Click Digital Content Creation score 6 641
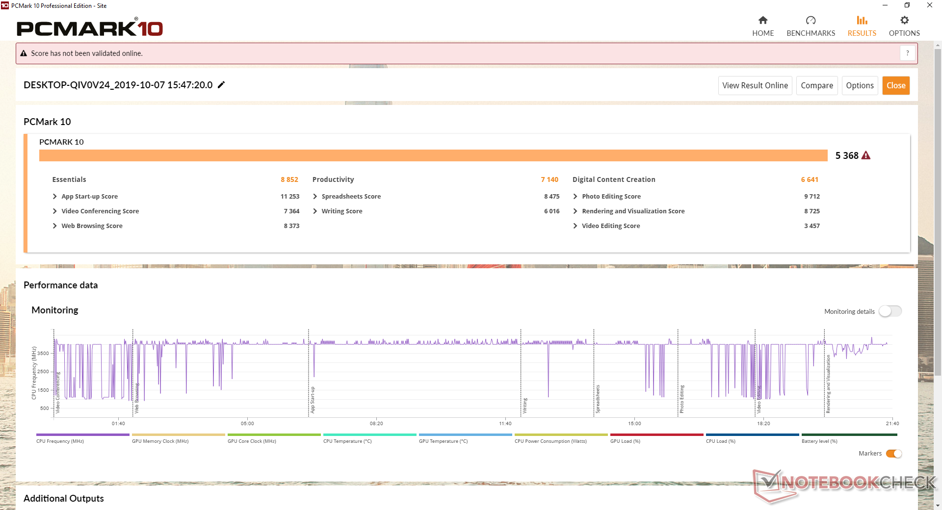The image size is (942, 510). [810, 179]
